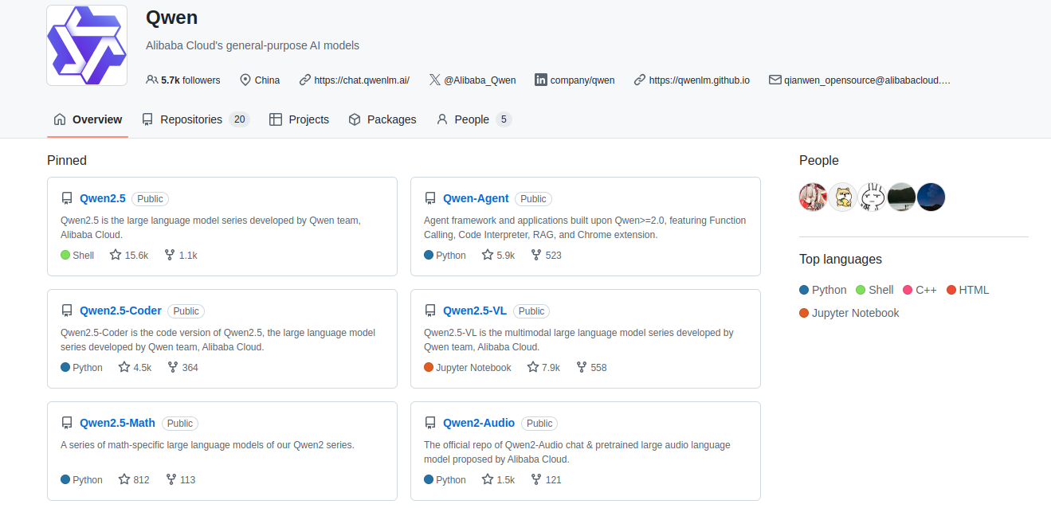Image resolution: width=1051 pixels, height=508 pixels.
Task: View Qwen2.5 stargazers showing 15.6k
Action: [x=129, y=256]
